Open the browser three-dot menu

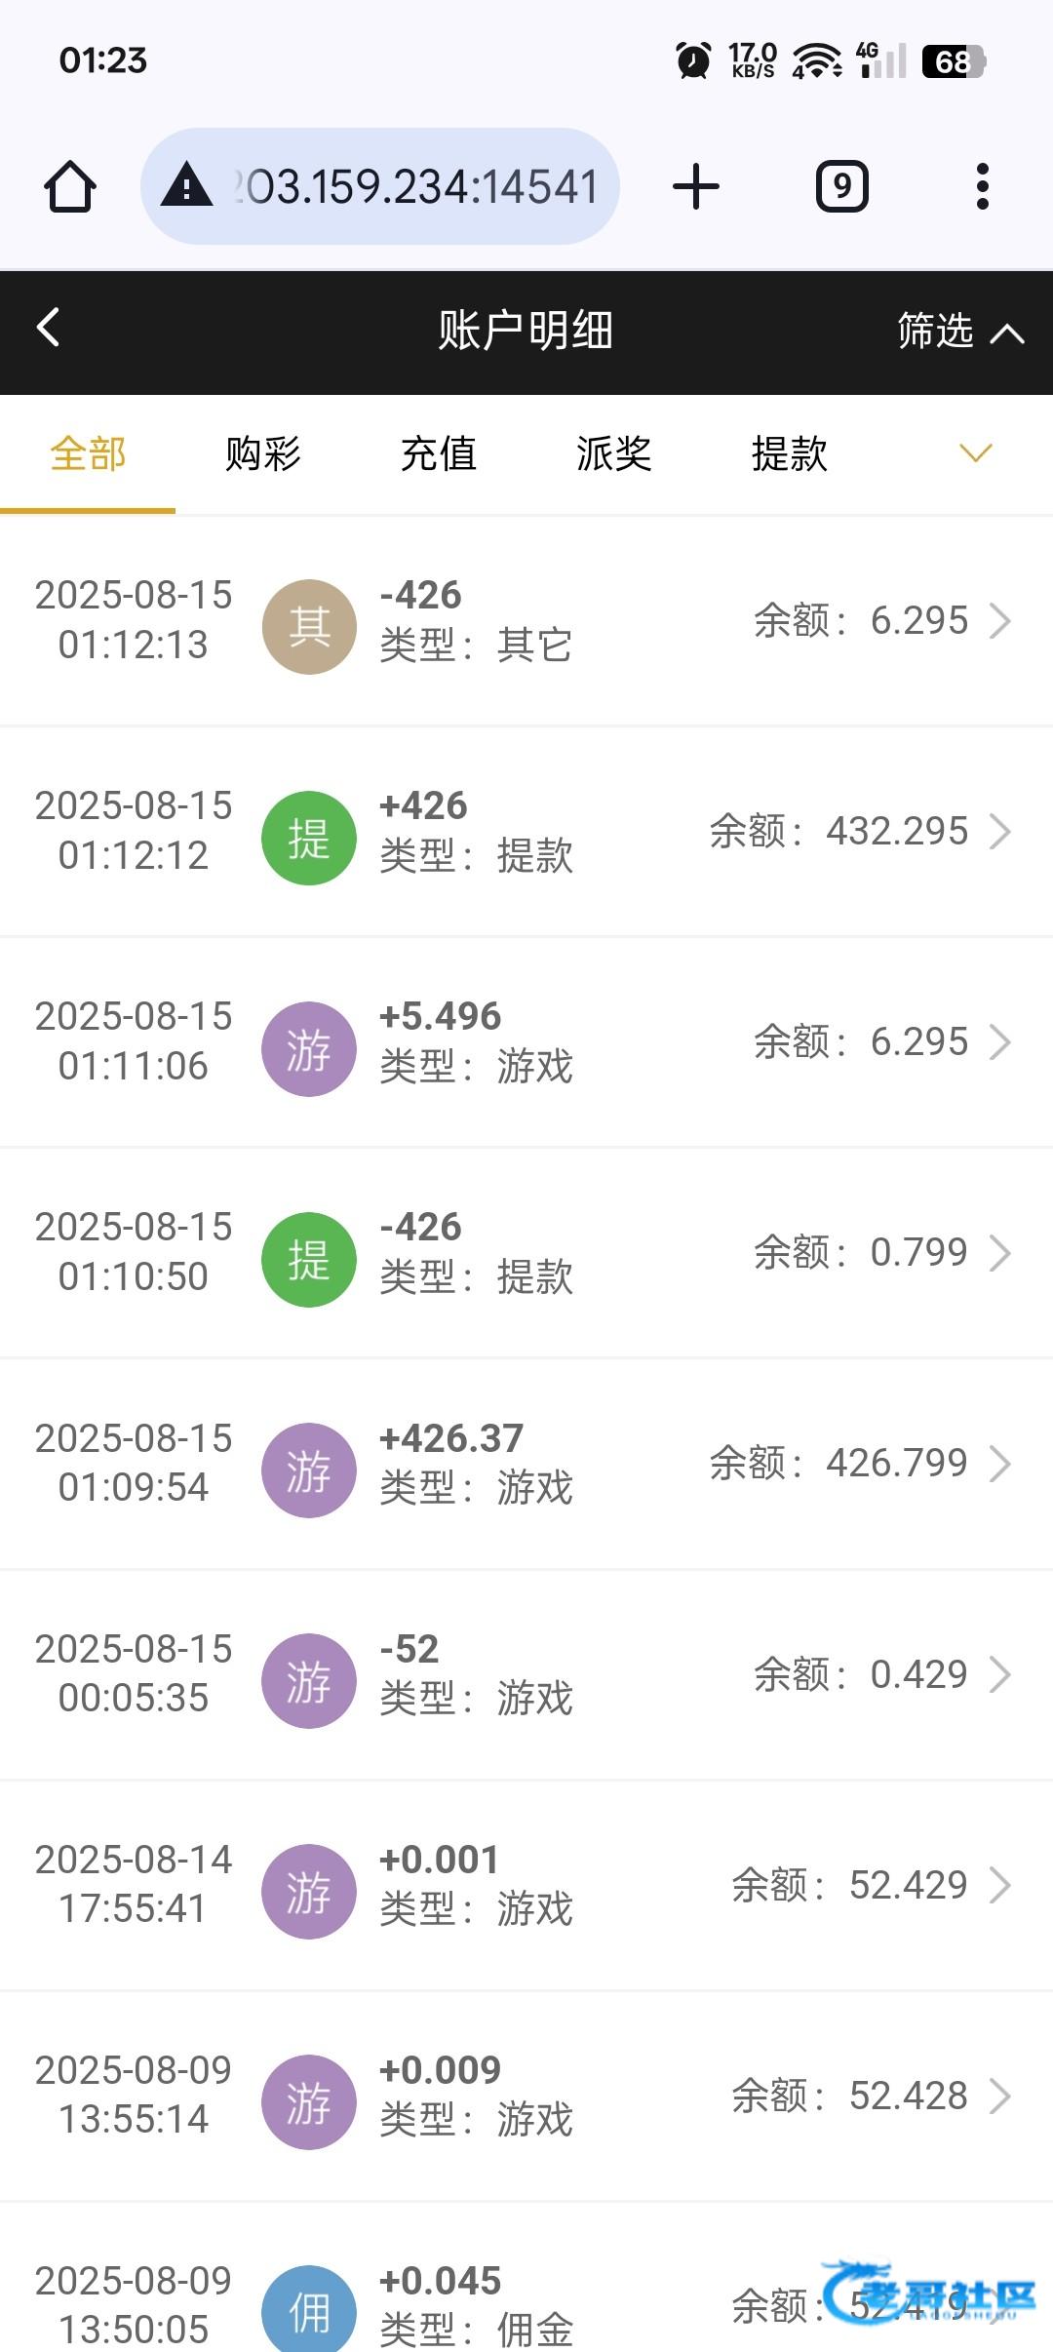pos(982,186)
